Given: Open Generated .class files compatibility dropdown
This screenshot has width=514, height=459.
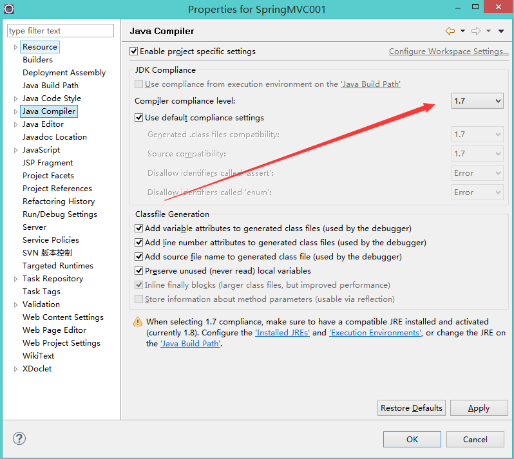Looking at the screenshot, I should pyautogui.click(x=477, y=135).
